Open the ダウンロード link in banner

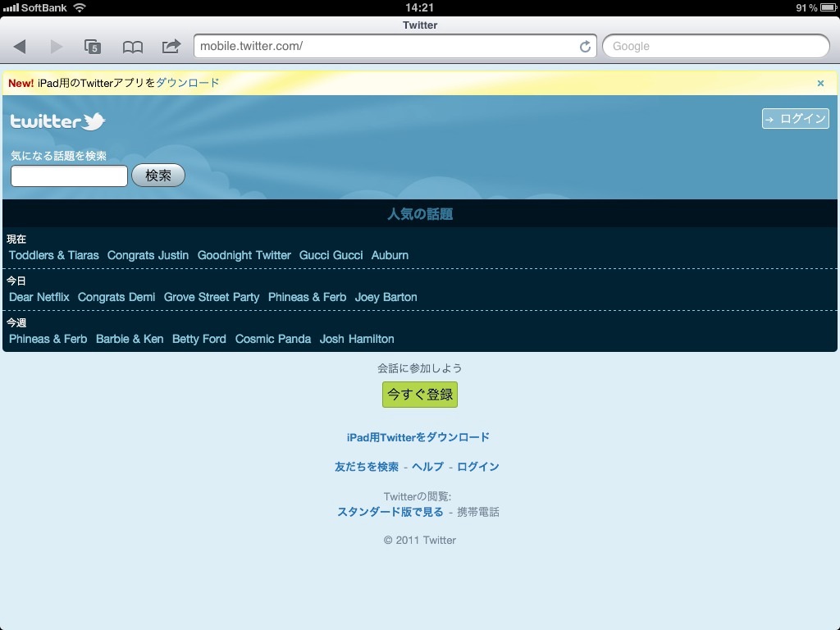pos(188,83)
